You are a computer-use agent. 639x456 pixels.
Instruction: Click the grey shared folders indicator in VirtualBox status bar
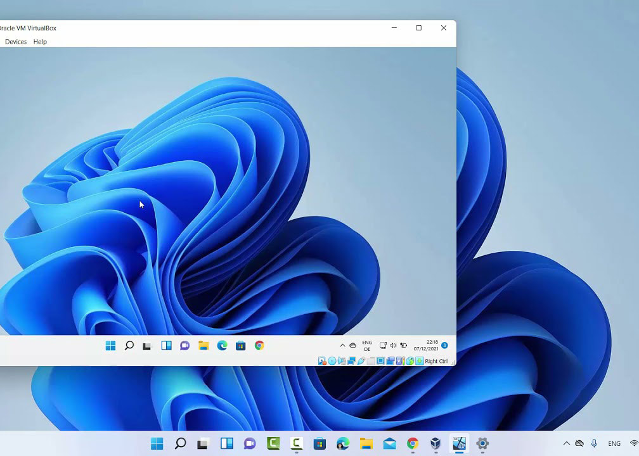[x=371, y=361]
